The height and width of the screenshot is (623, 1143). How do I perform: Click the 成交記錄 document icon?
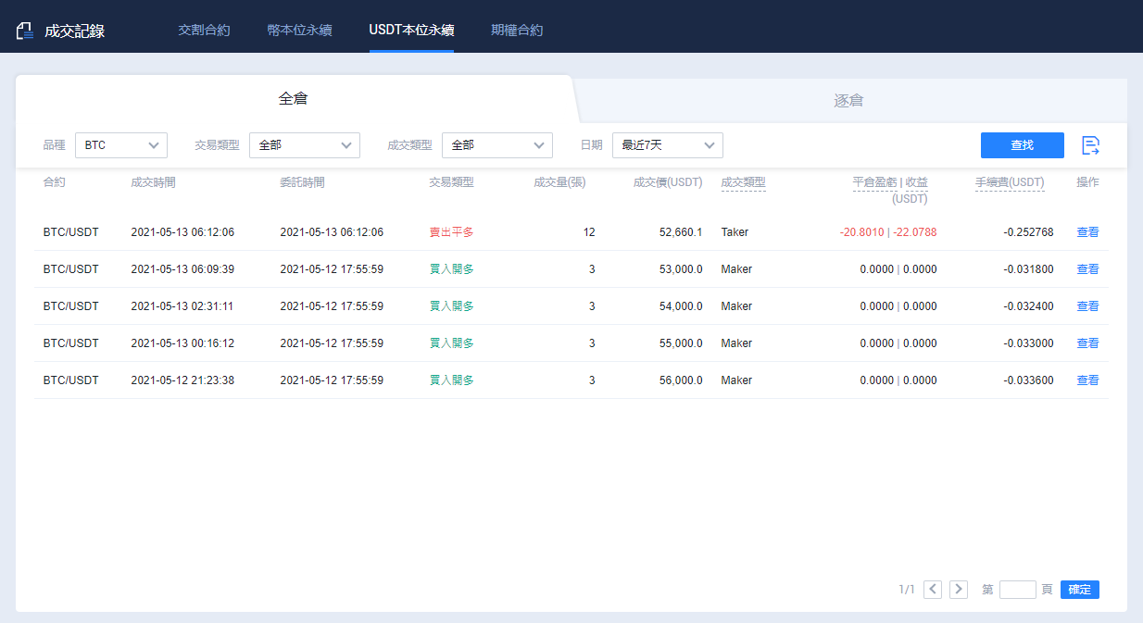[x=25, y=31]
